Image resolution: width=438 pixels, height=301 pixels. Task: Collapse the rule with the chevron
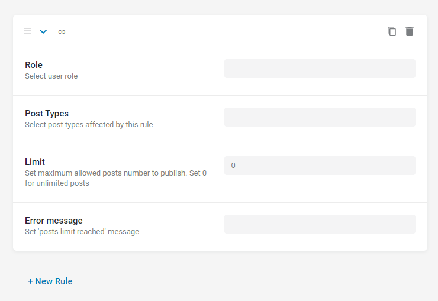pos(43,31)
